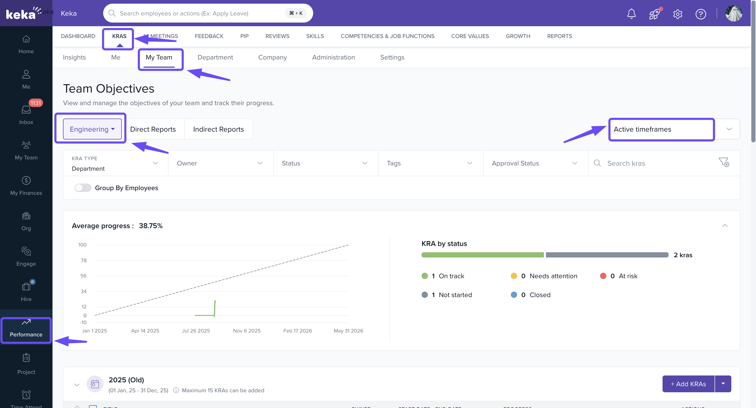
Task: Clear filters icon beside Search kras
Action: 724,162
